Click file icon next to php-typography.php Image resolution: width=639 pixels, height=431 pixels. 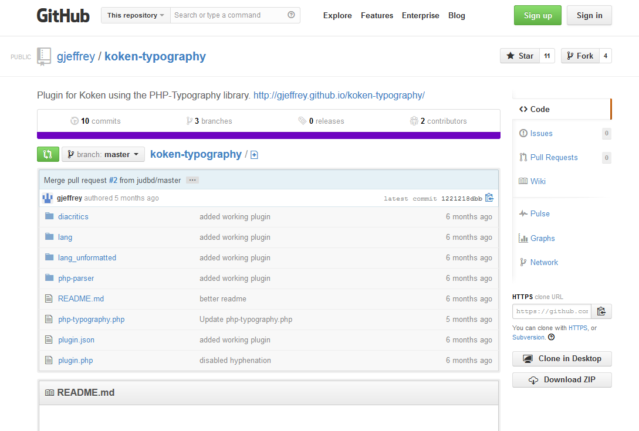tap(49, 319)
